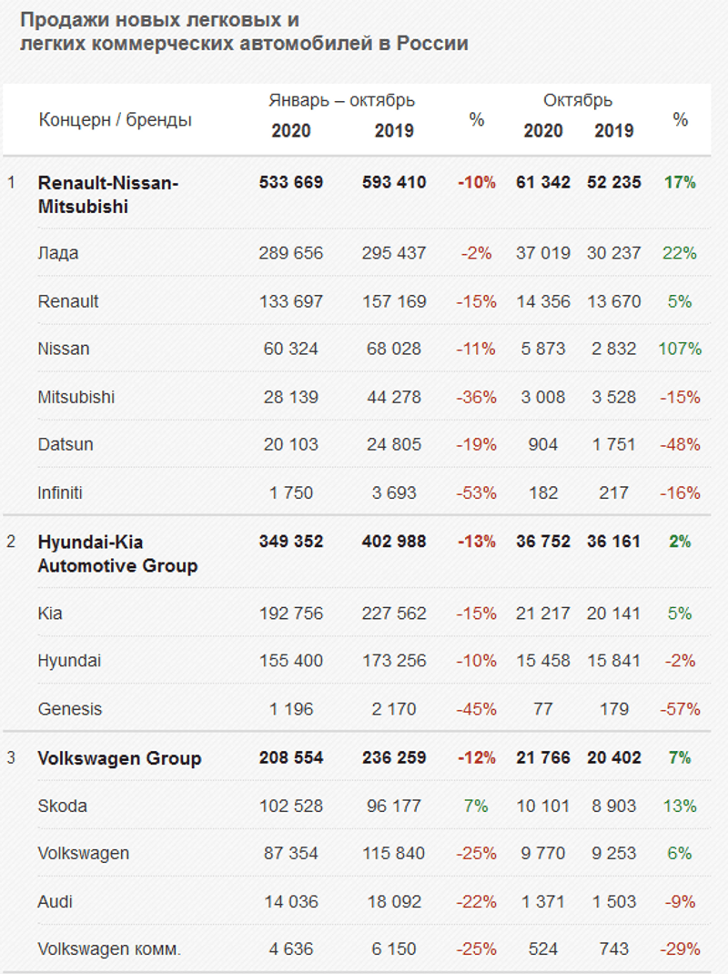Screen dimensions: 728x974
Task: Click the 533 669 total for Renault-Nissan-Mitsubishi
Action: coord(290,182)
